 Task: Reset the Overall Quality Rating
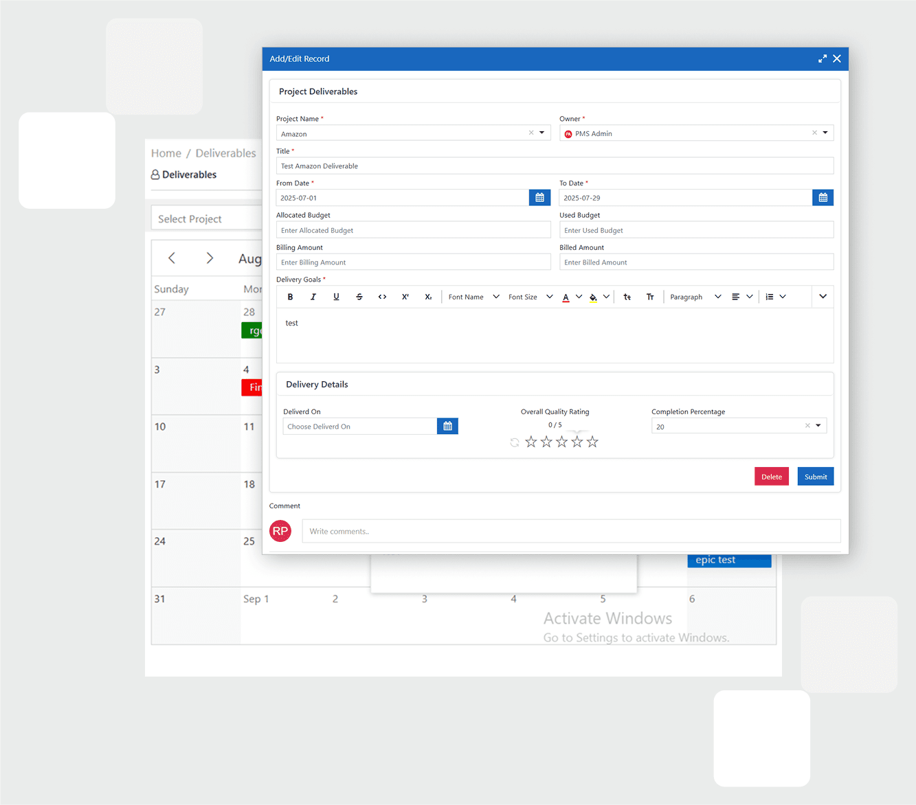tap(515, 442)
